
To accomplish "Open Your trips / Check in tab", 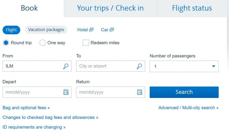I will click(110, 8).
